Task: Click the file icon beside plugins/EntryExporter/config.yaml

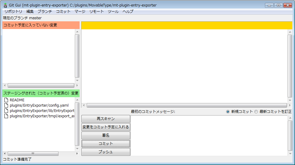Action: pyautogui.click(x=6, y=105)
